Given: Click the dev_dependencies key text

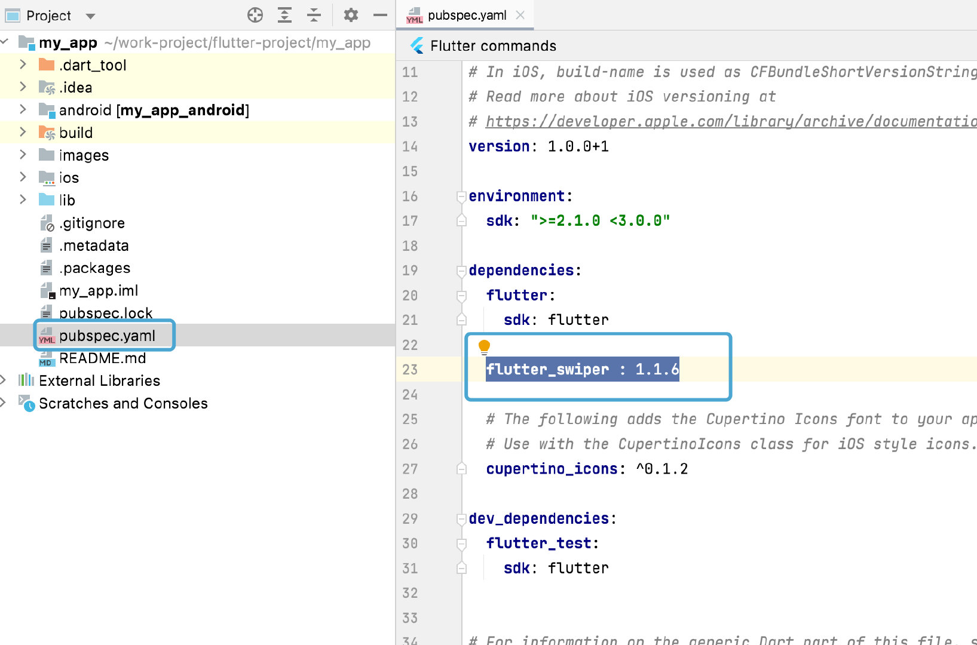Looking at the screenshot, I should [538, 518].
